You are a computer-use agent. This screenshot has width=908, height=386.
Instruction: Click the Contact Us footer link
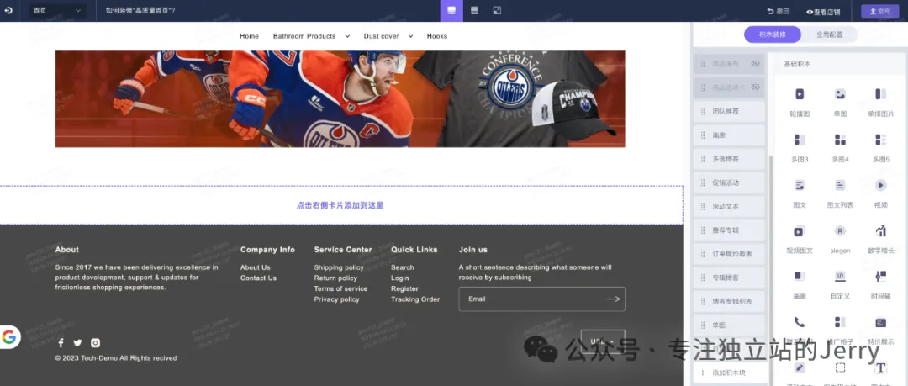tap(258, 278)
